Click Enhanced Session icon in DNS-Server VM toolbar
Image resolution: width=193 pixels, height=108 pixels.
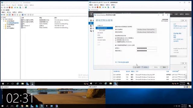click(26, 7)
